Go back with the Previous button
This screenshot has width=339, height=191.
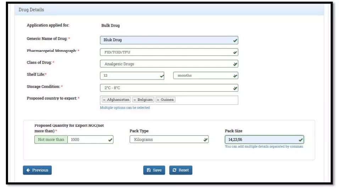(37, 170)
